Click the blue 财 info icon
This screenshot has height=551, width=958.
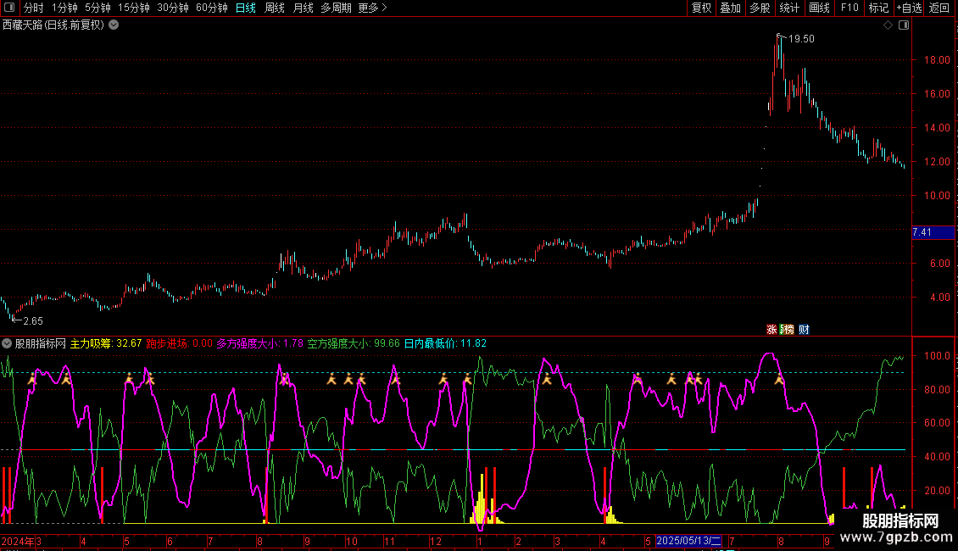pos(803,330)
